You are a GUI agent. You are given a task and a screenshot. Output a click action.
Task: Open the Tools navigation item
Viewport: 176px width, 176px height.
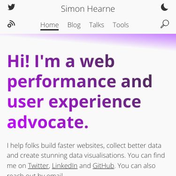121,25
